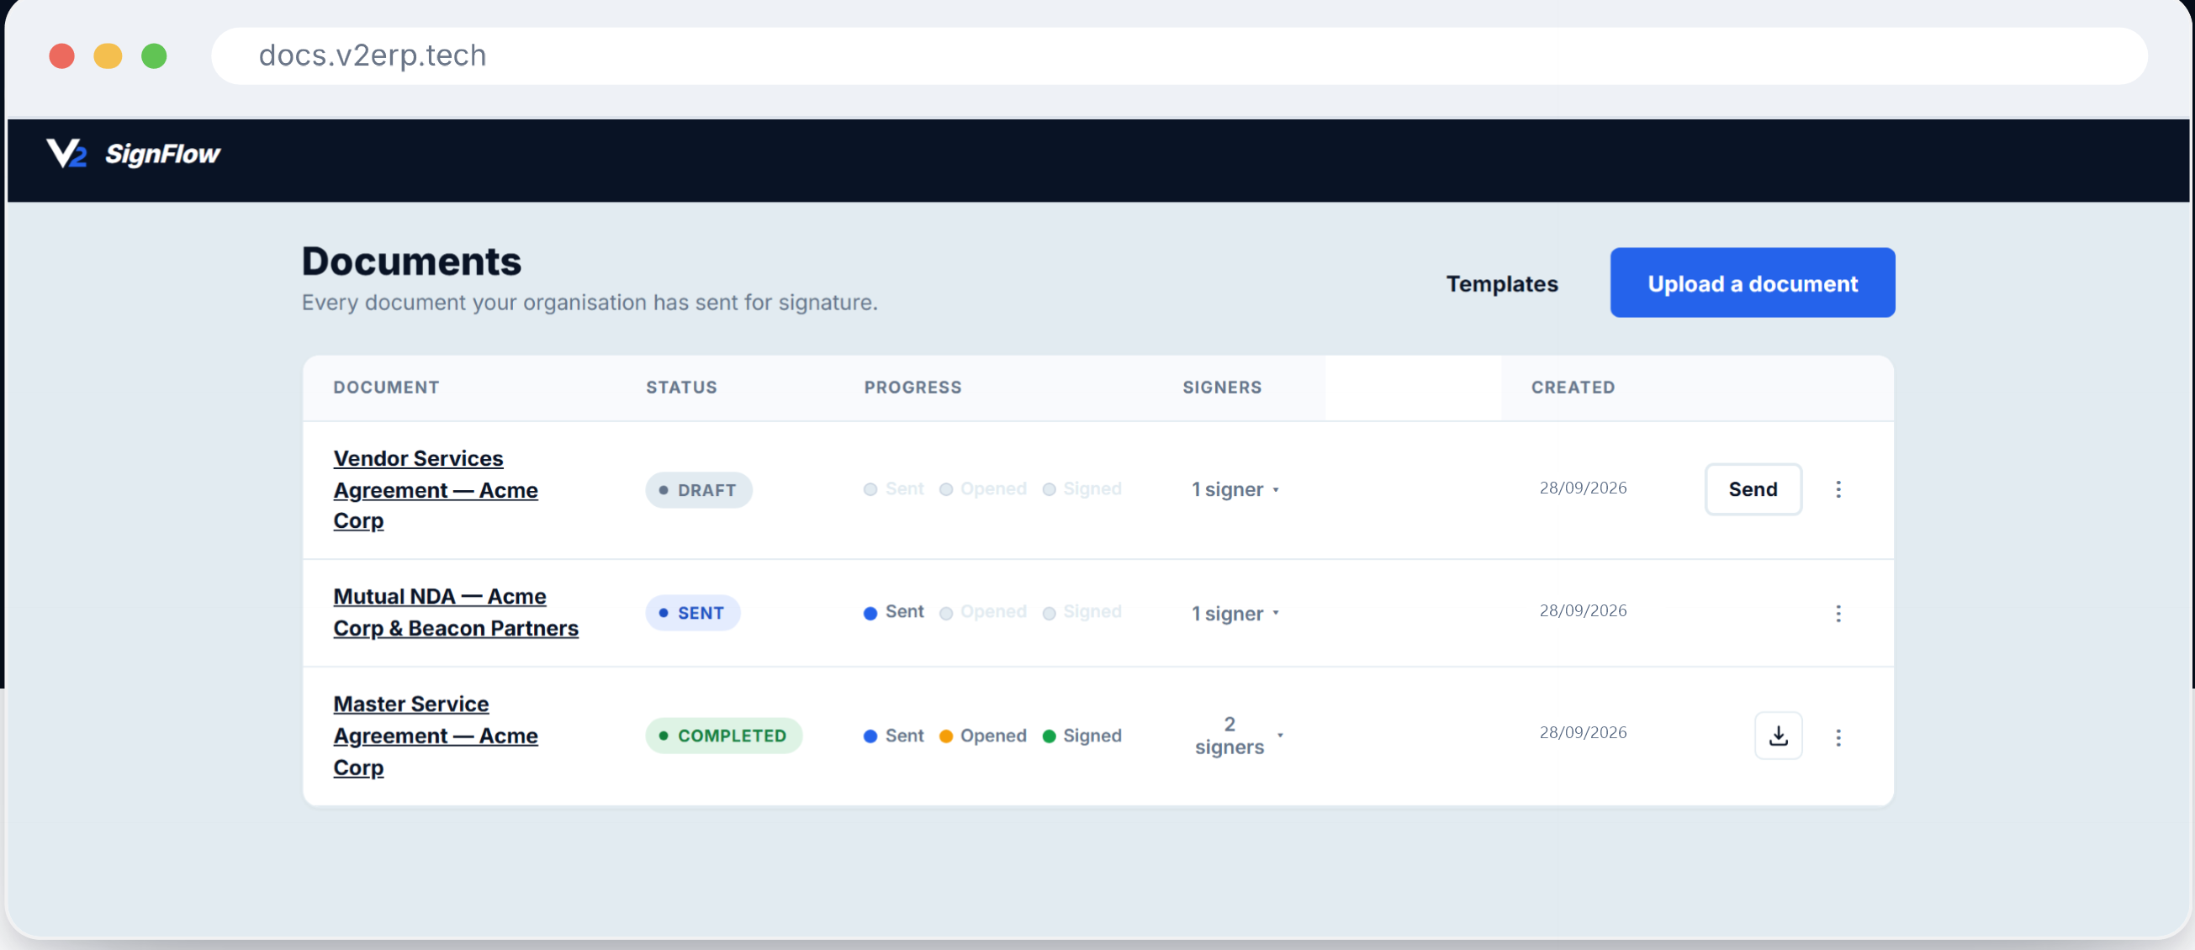Open more options for Mutual NDA row
This screenshot has width=2195, height=950.
point(1838,613)
